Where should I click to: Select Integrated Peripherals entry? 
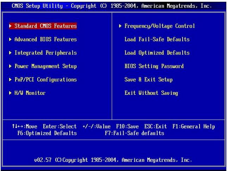coord(45,53)
